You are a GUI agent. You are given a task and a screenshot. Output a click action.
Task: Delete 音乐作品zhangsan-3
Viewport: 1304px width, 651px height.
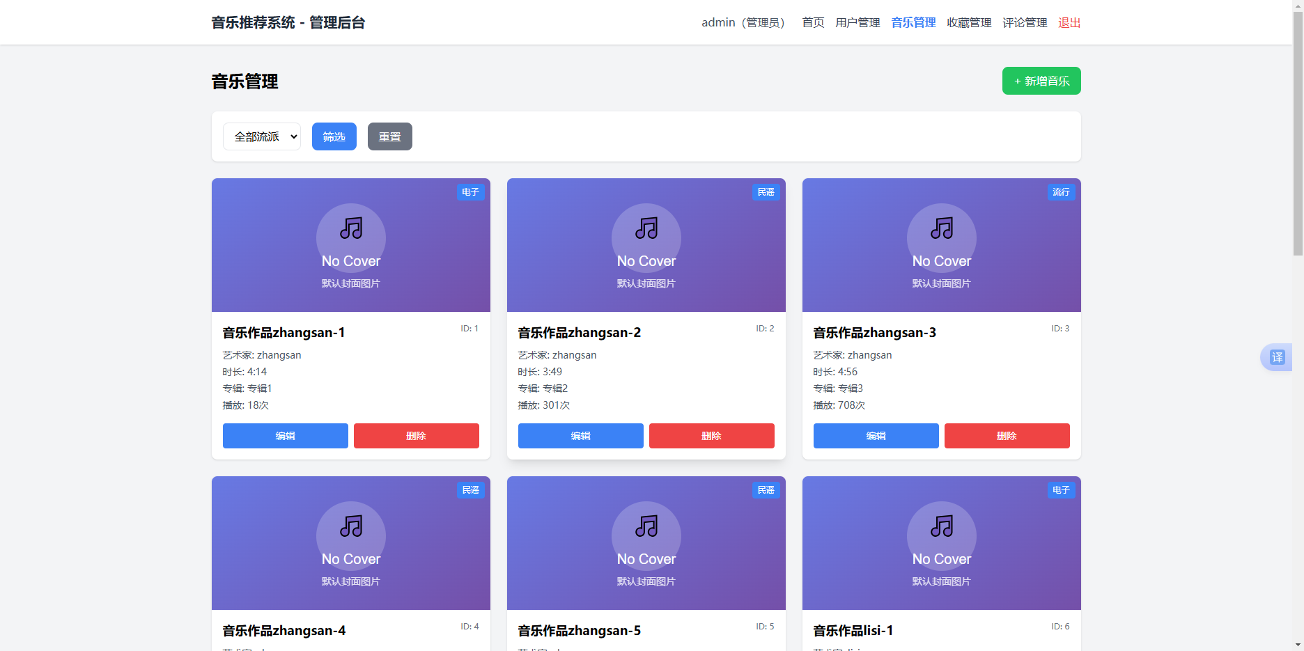1007,436
